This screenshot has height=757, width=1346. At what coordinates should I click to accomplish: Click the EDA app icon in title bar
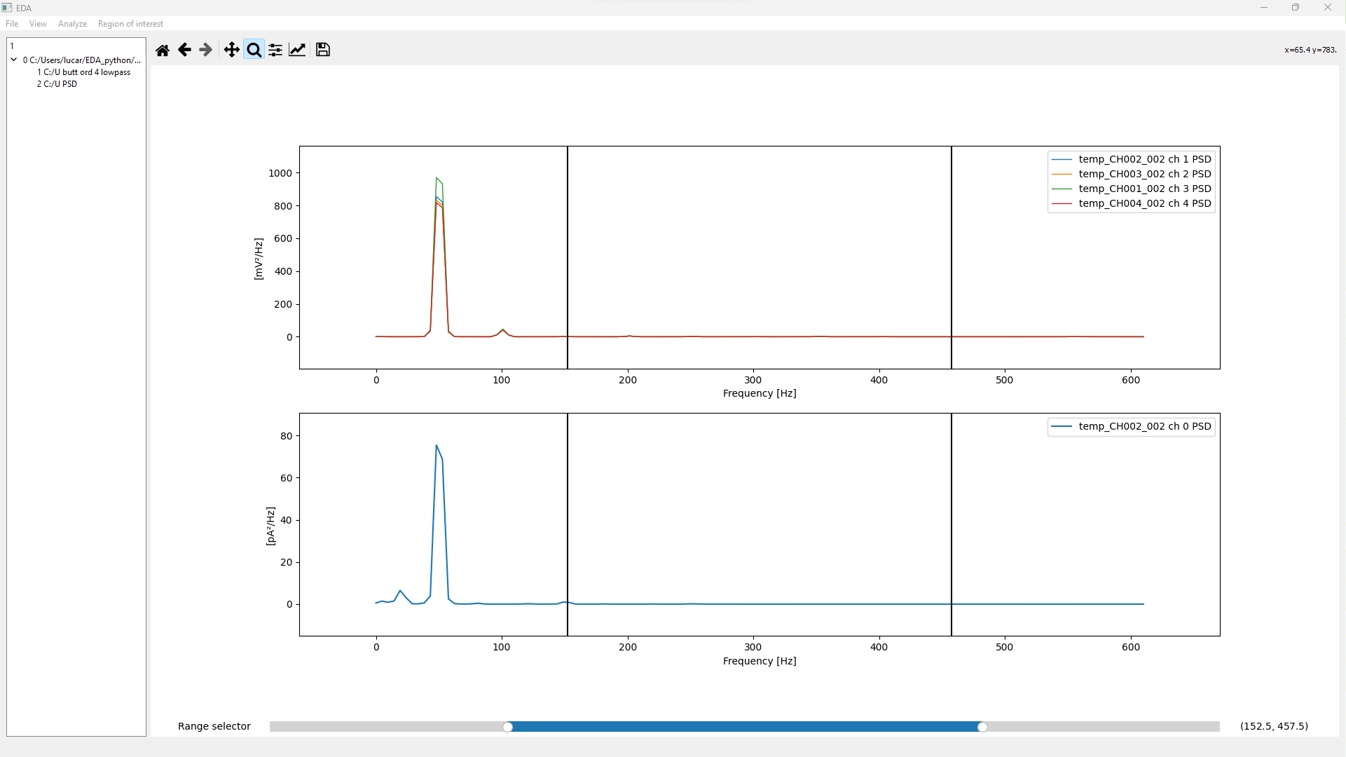7,8
